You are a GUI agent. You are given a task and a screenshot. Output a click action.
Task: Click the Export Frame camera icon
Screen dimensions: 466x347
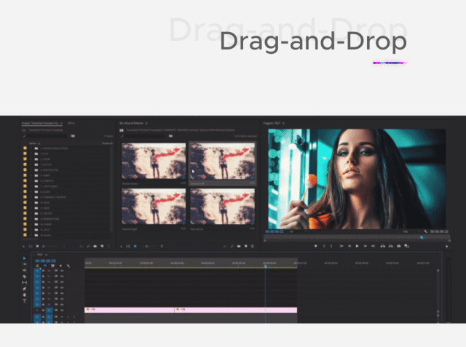point(399,246)
